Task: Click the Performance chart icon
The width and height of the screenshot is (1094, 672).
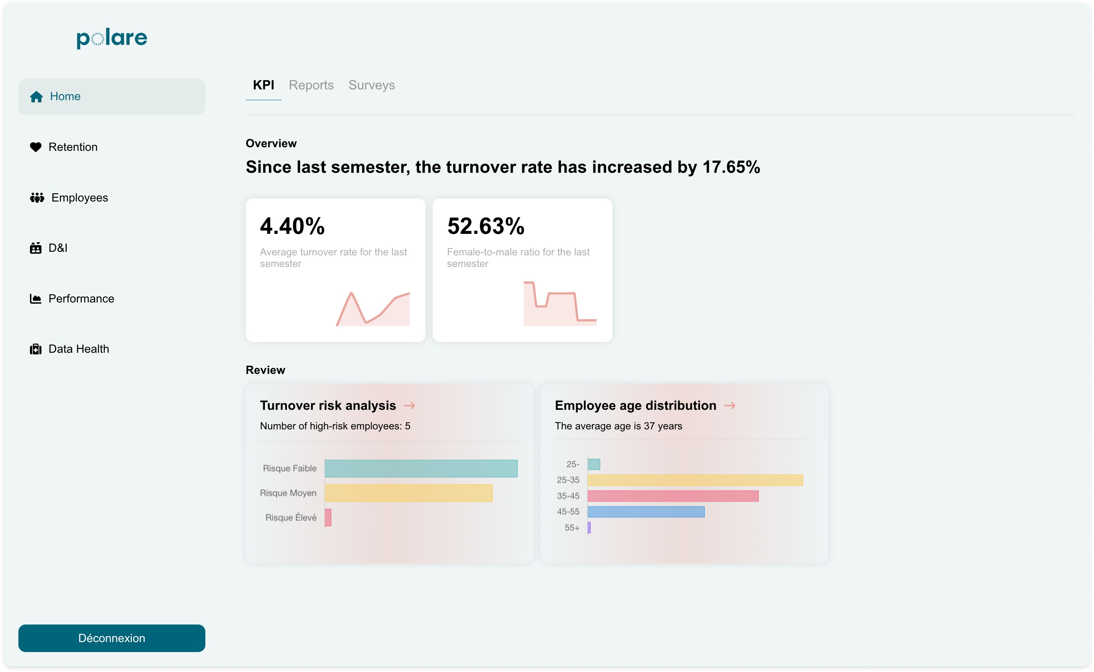Action: coord(36,298)
